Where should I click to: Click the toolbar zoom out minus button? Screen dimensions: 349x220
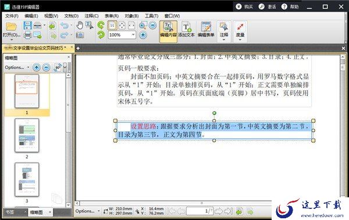click(x=152, y=25)
